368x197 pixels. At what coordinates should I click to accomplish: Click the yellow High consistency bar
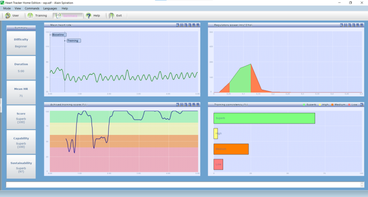[x=216, y=133]
